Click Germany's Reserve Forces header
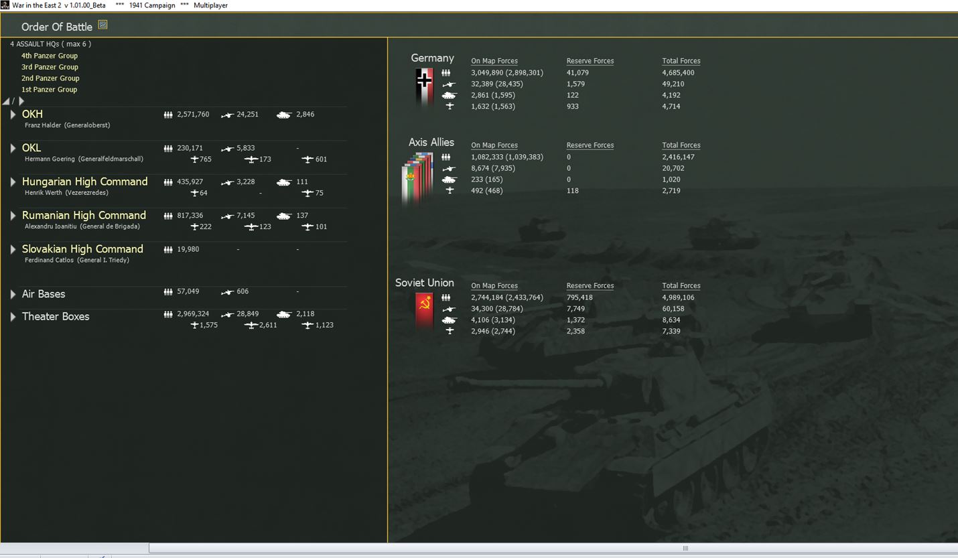 (x=590, y=61)
